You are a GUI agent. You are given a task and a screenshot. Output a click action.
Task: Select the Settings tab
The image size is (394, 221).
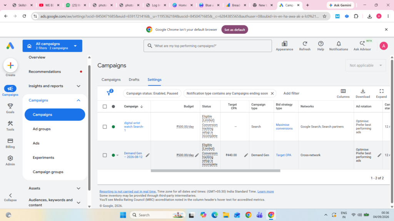tap(154, 80)
